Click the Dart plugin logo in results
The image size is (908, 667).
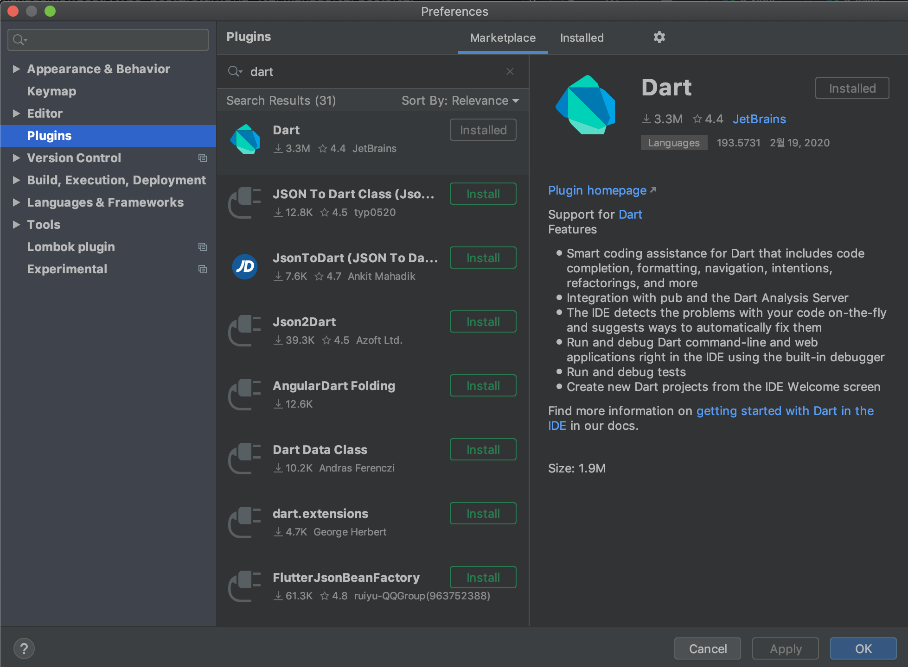[245, 139]
